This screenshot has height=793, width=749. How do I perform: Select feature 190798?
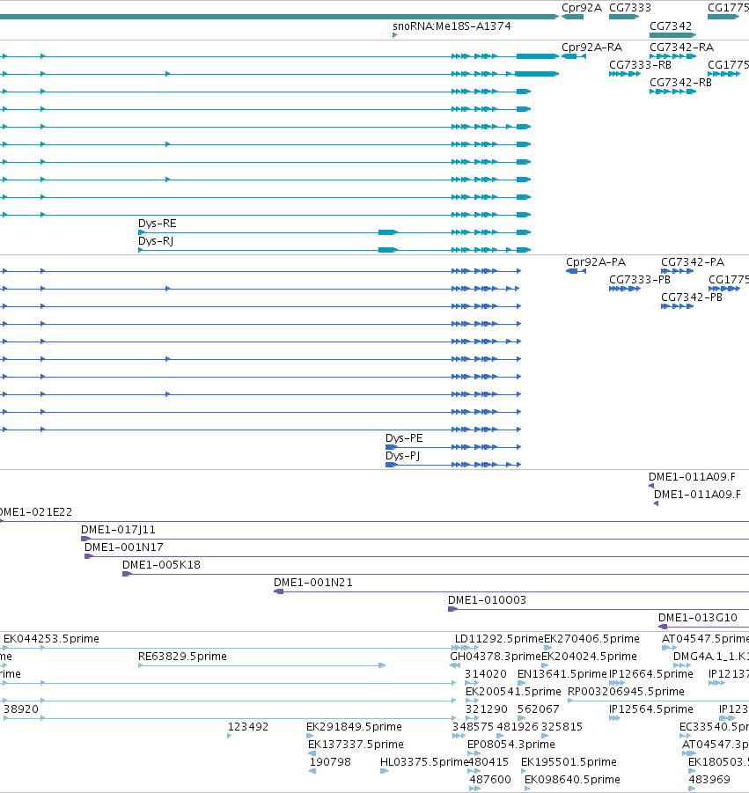[312, 771]
